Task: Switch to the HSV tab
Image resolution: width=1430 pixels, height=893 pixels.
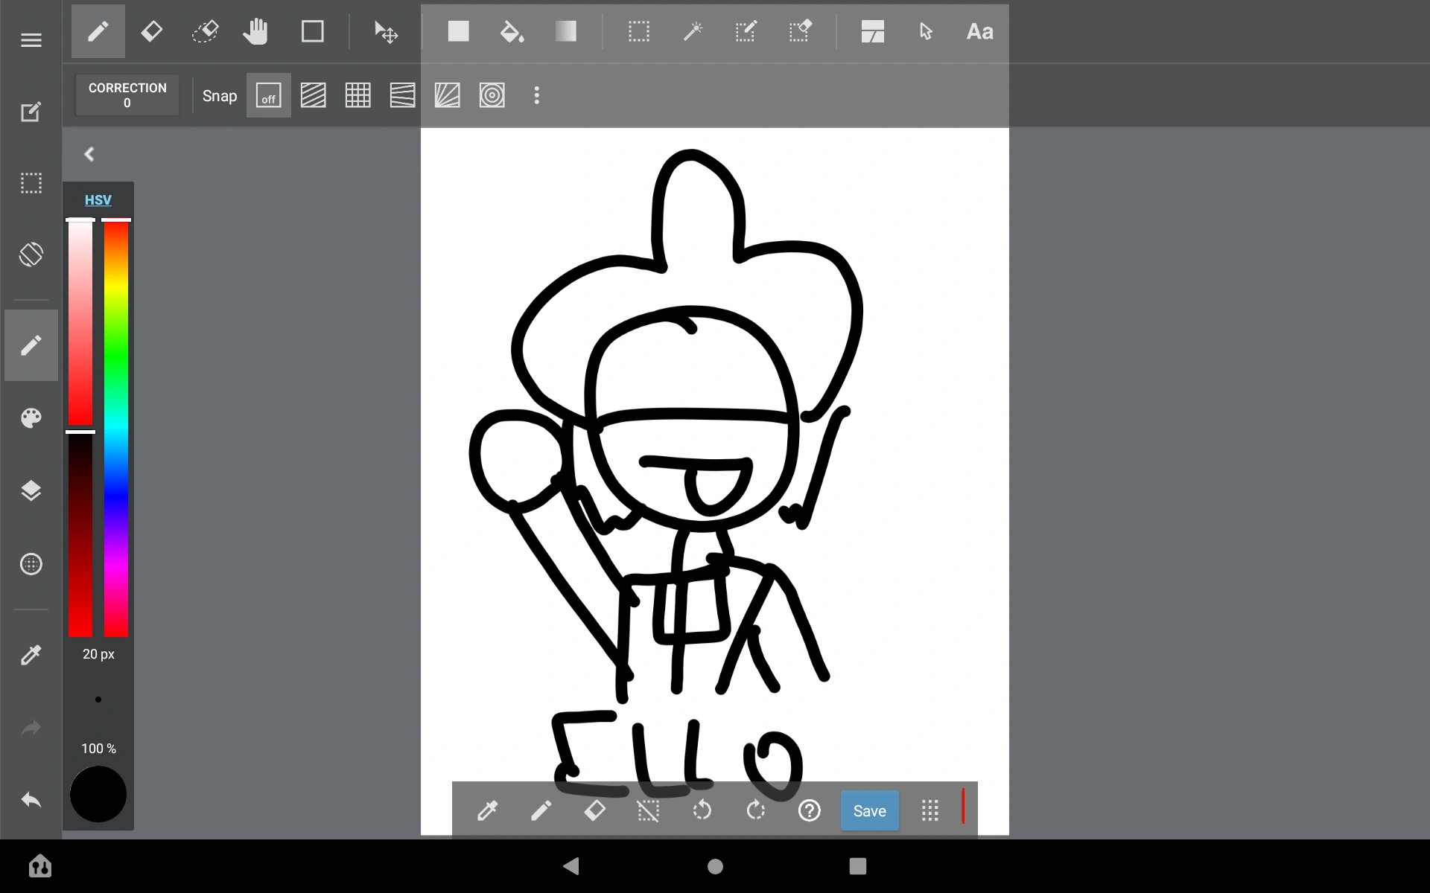Action: pyautogui.click(x=98, y=199)
